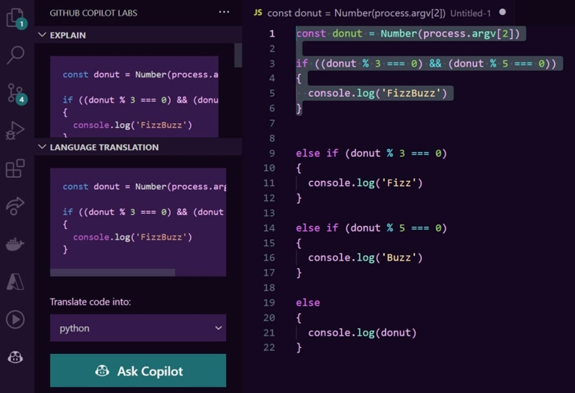Open the Run circular play icon
This screenshot has width=575, height=393.
pyautogui.click(x=15, y=320)
